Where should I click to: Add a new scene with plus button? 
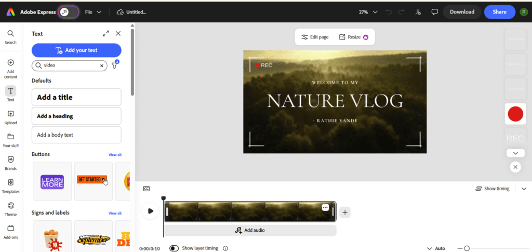click(x=345, y=213)
